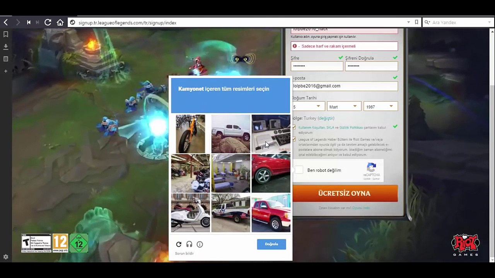The width and height of the screenshot is (495, 278).
Task: Click the skip-to-first-page history icon
Action: (29, 22)
